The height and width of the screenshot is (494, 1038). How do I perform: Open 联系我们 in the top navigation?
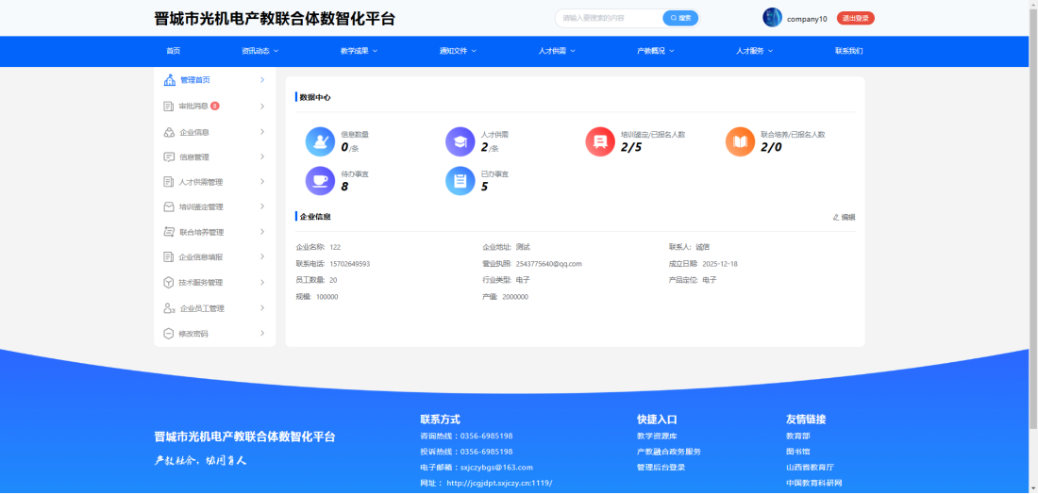coord(848,51)
